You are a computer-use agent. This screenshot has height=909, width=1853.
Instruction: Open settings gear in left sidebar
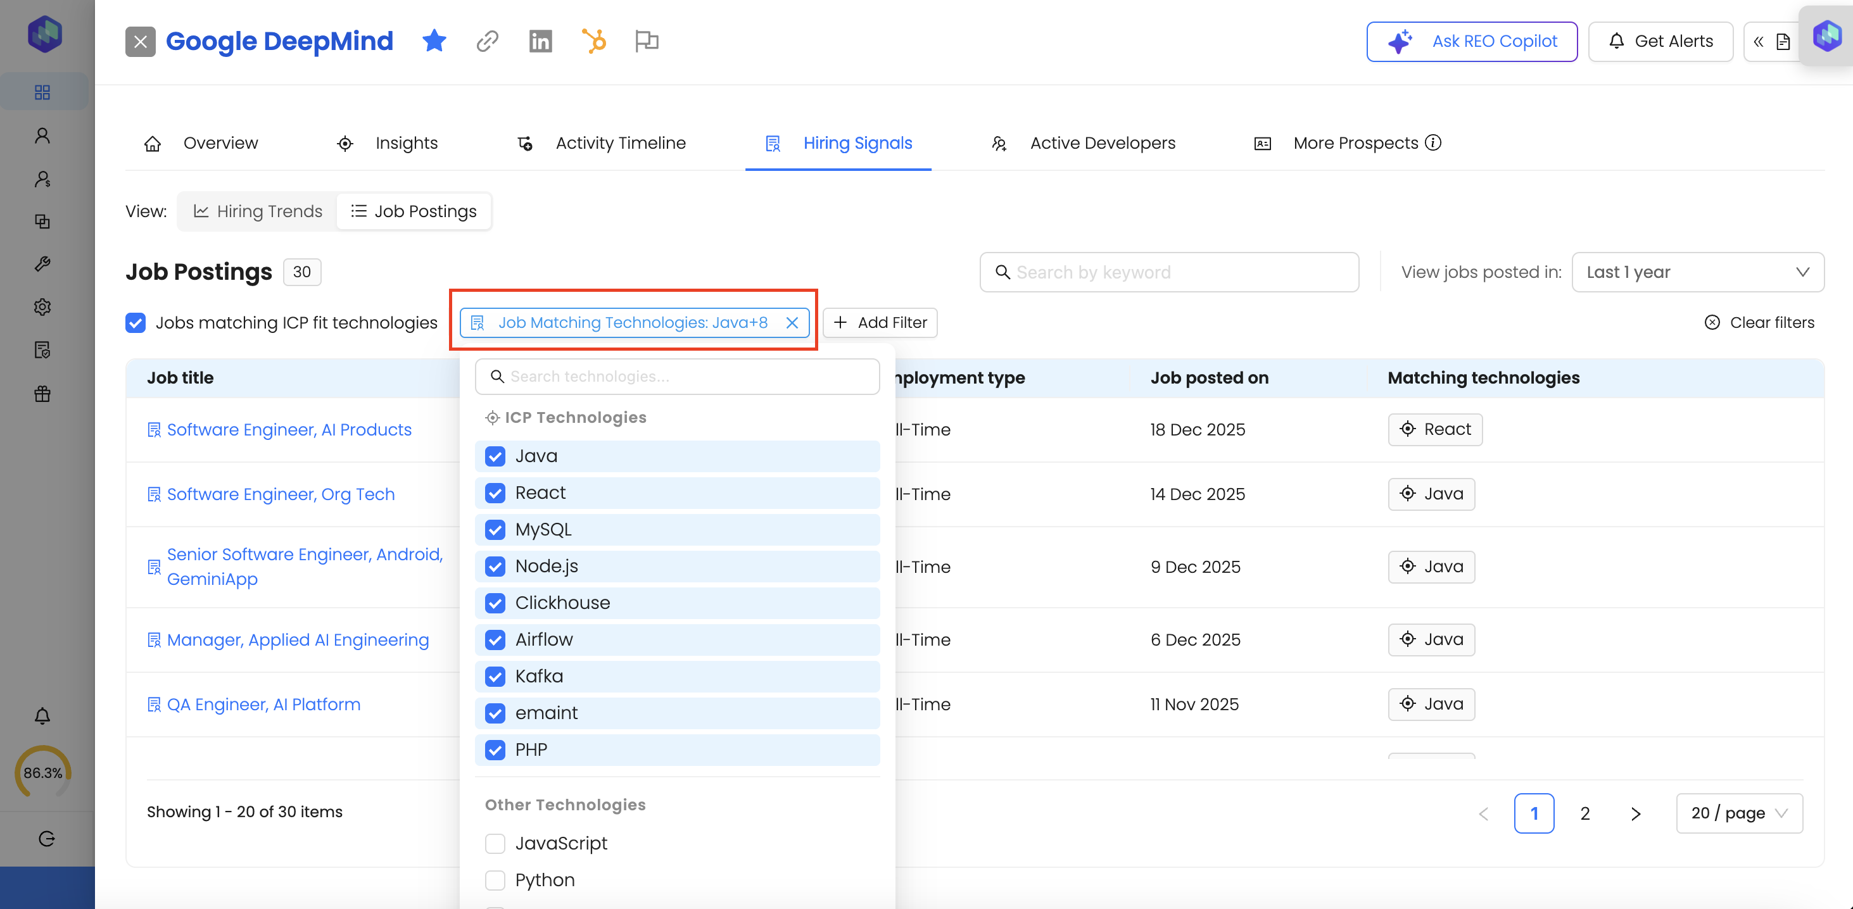pos(42,307)
